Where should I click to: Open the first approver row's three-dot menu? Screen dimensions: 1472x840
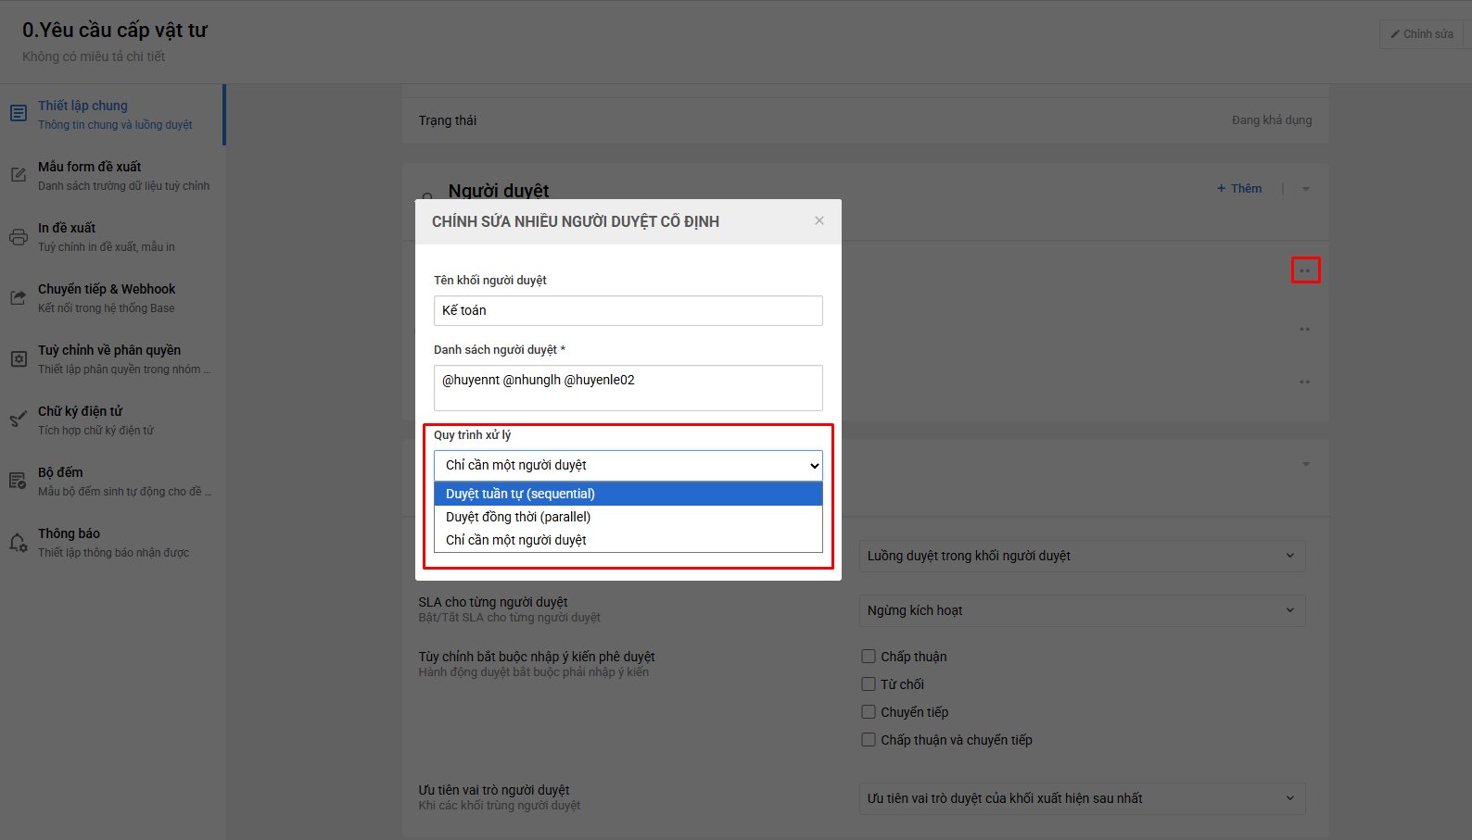pyautogui.click(x=1305, y=270)
